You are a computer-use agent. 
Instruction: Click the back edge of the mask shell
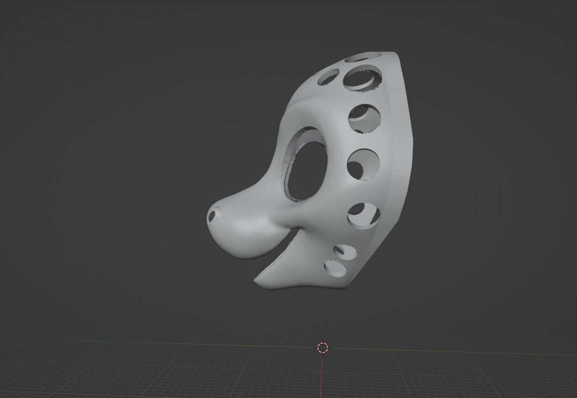(x=392, y=152)
